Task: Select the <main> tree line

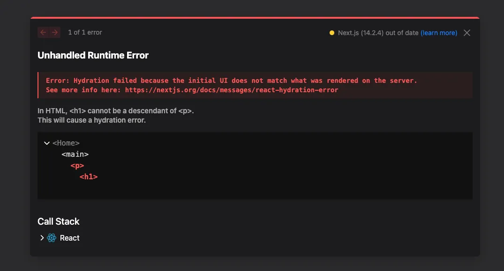Action: [75, 154]
